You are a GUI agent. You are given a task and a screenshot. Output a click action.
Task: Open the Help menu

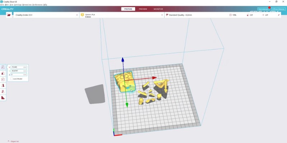point(45,5)
